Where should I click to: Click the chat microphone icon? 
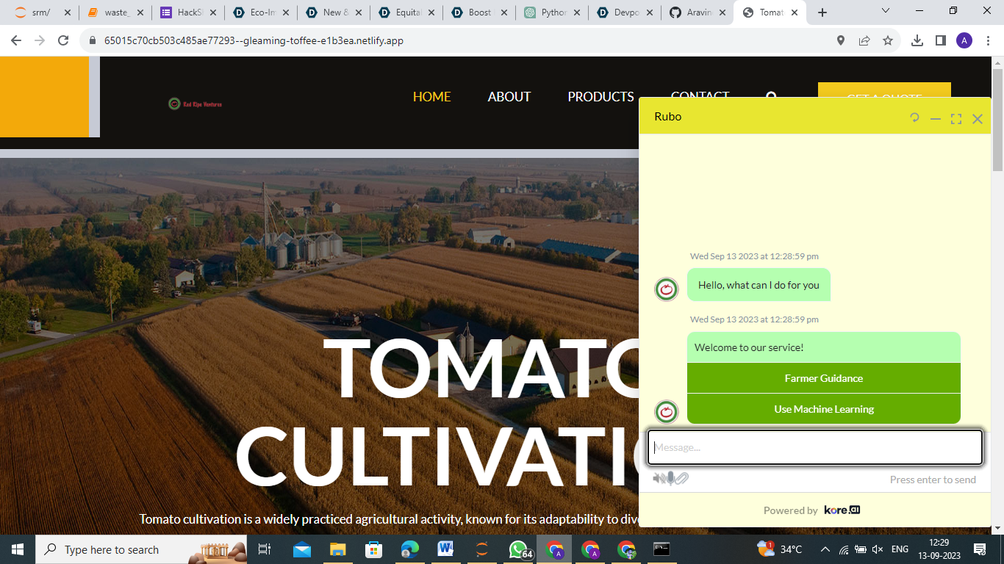670,478
